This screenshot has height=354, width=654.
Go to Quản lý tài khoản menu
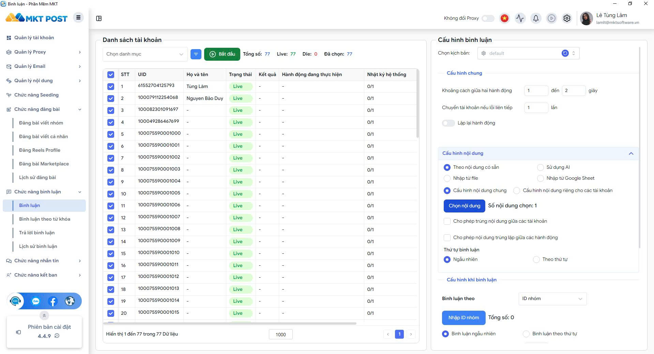[34, 38]
